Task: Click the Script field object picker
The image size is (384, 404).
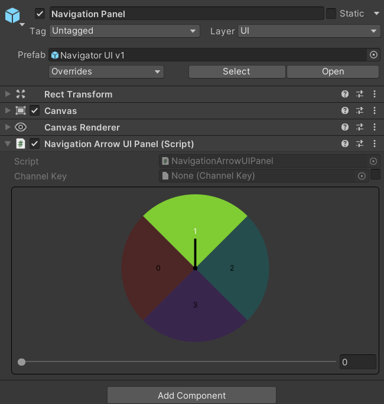Action: click(x=373, y=161)
